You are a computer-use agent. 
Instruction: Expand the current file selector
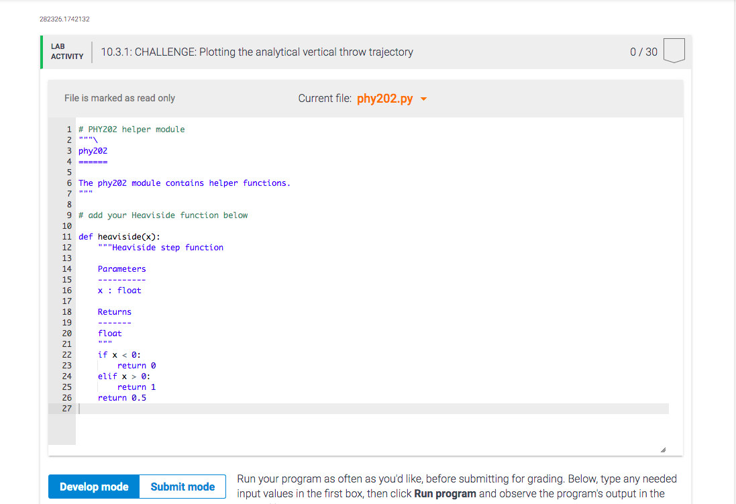392,98
